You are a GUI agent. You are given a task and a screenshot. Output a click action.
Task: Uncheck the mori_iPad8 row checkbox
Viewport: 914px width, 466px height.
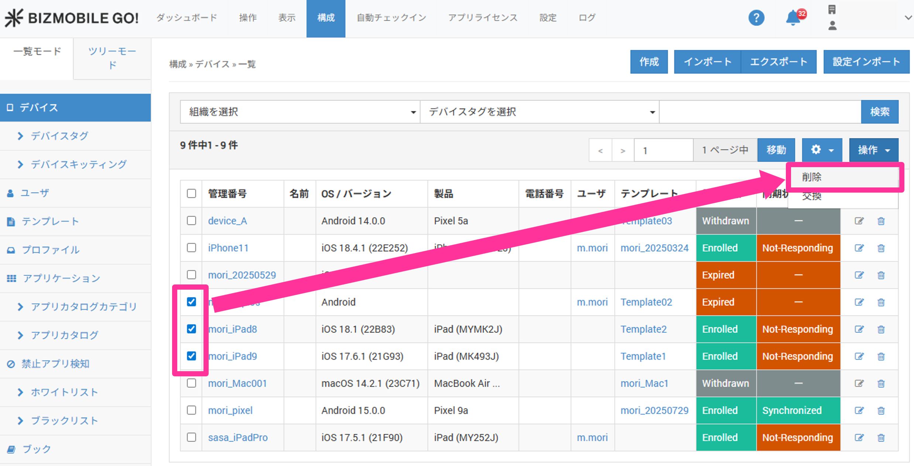point(191,329)
